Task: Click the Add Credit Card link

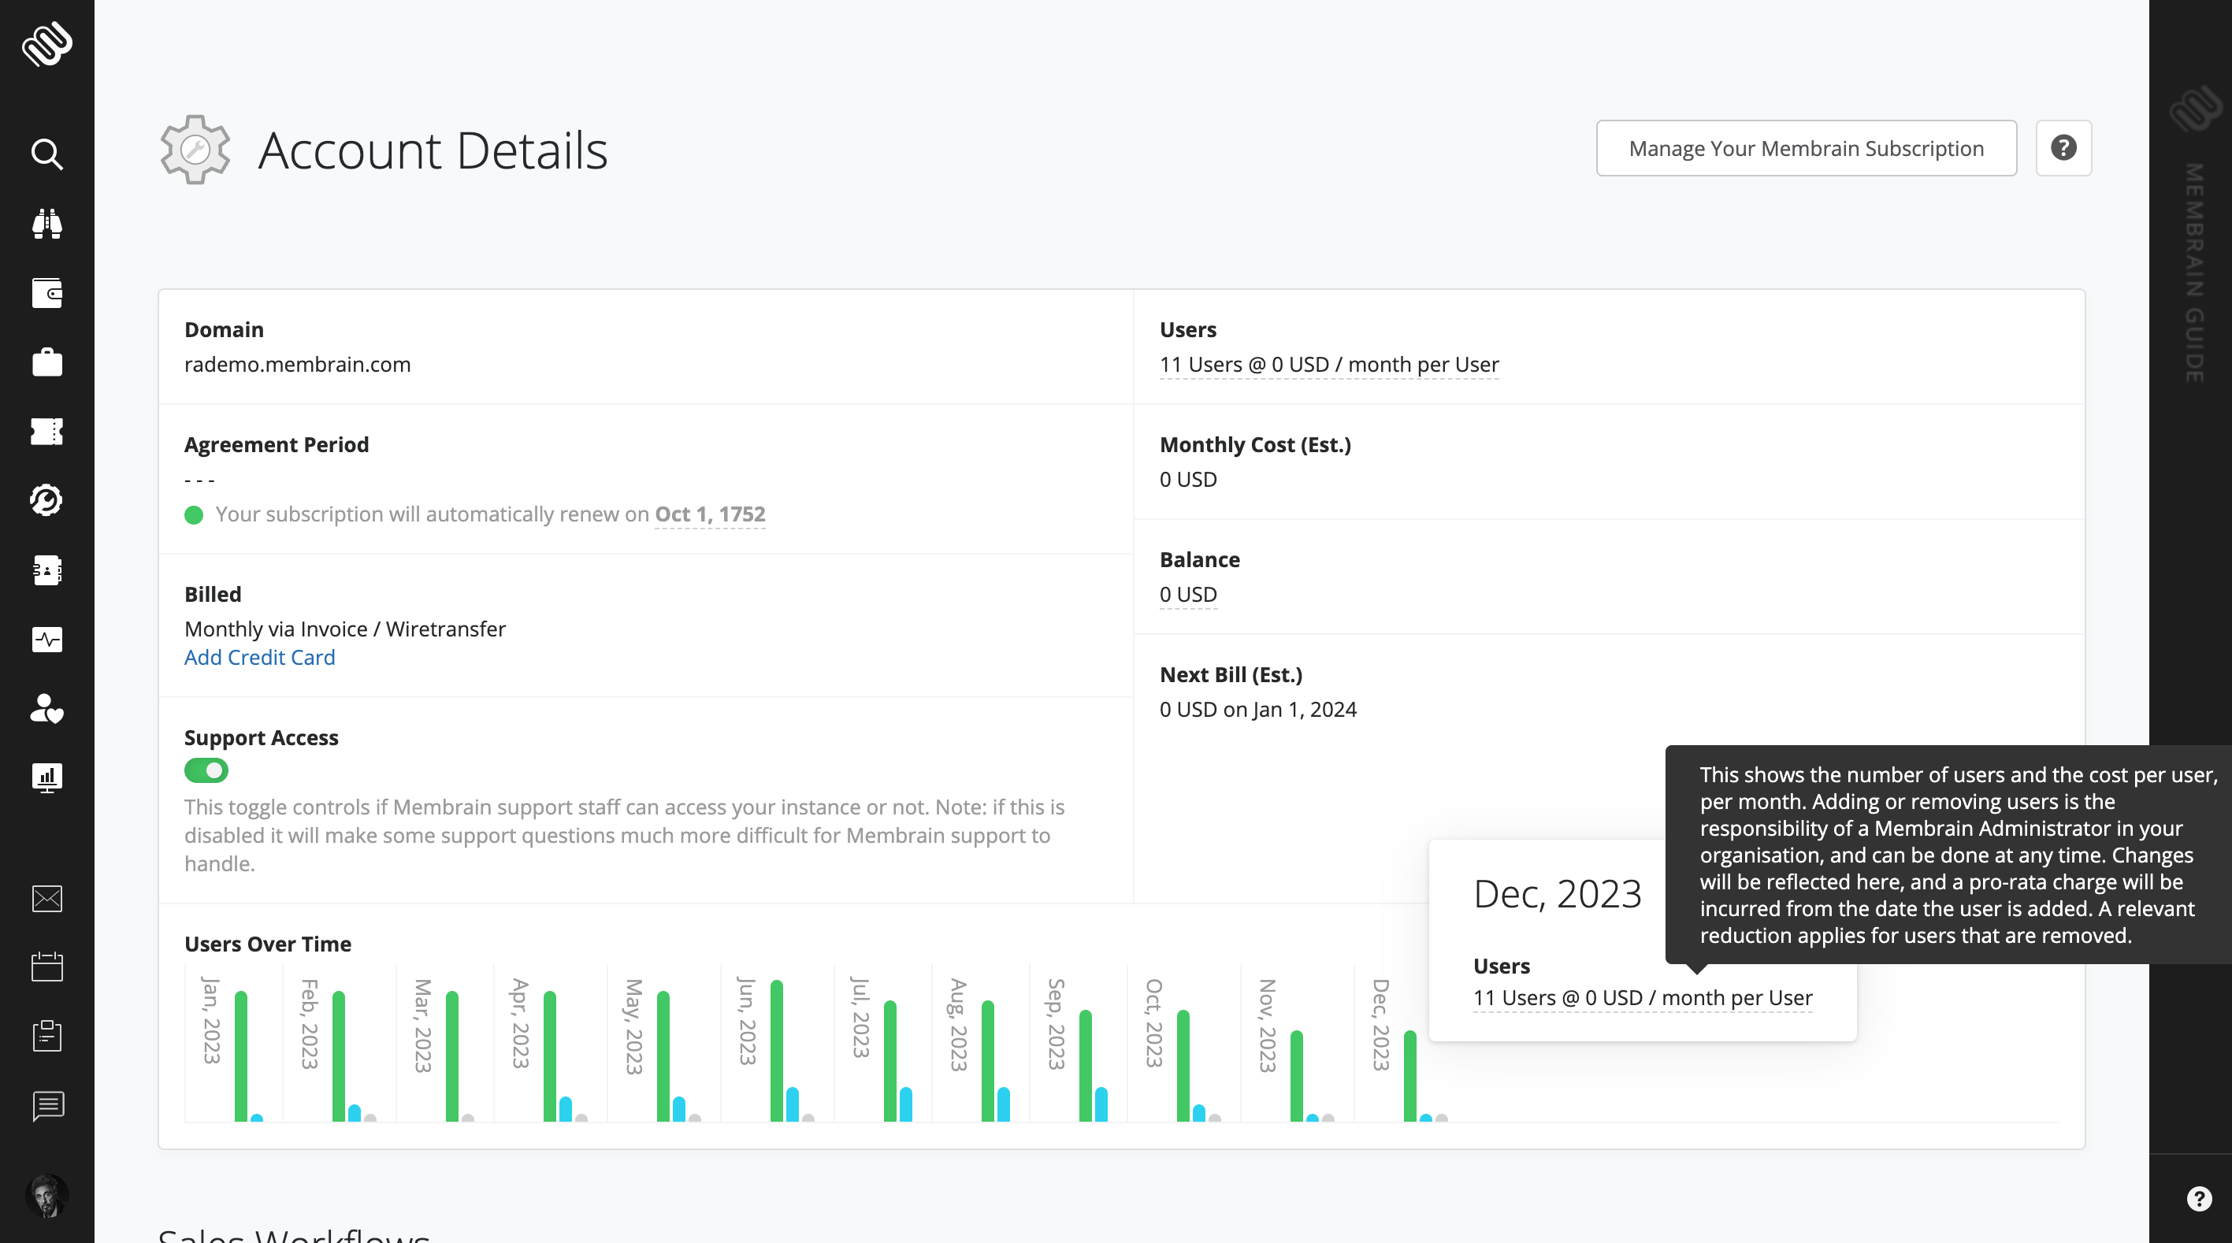Action: tap(259, 658)
